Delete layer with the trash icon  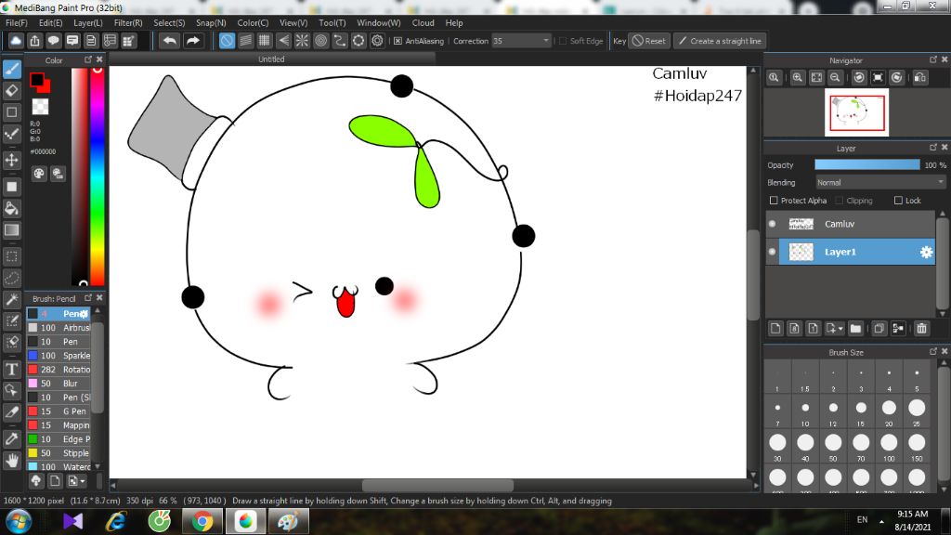point(921,328)
